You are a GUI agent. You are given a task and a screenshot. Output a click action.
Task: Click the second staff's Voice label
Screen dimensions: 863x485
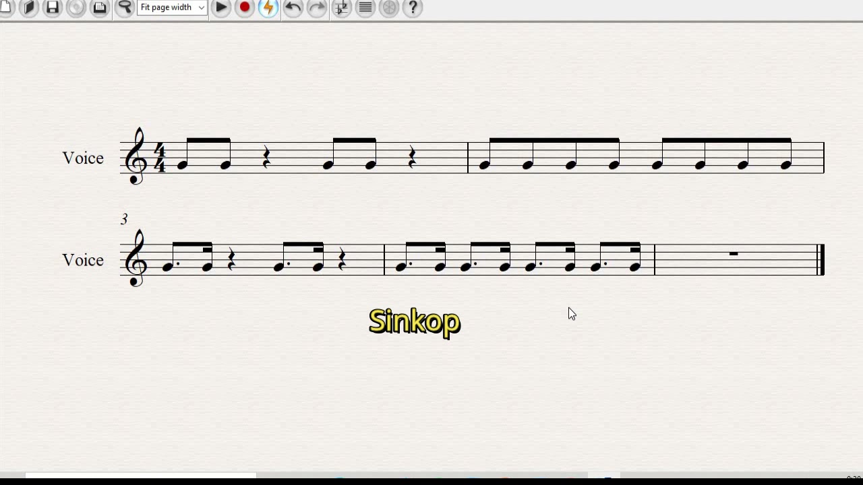pyautogui.click(x=83, y=260)
